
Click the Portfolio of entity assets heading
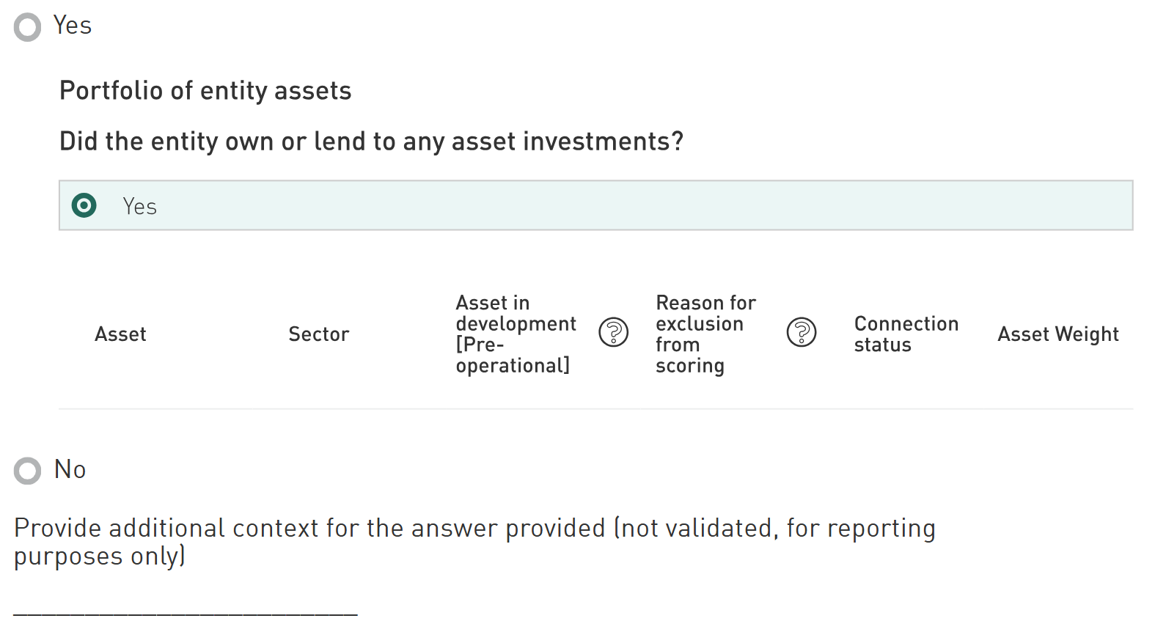[205, 91]
